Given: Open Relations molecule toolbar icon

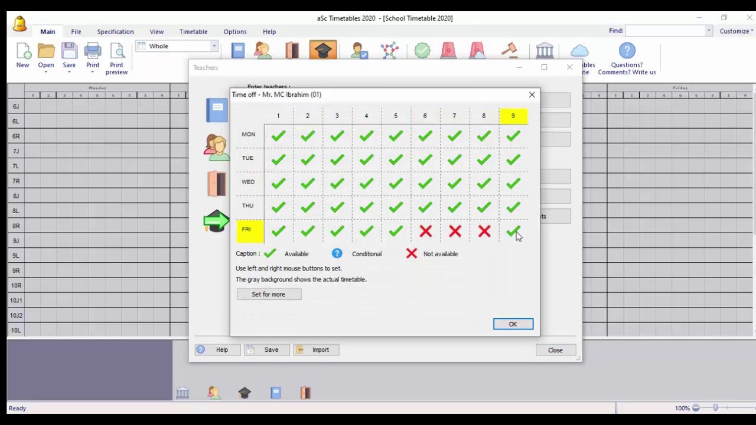Looking at the screenshot, I should click(x=390, y=51).
